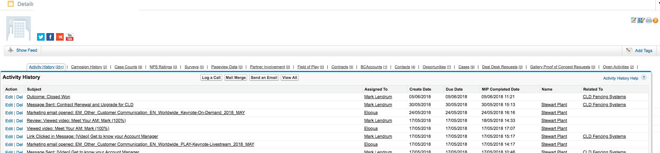Click the printer icon for printable view
Viewport: 660px width, 153px height.
[649, 20]
